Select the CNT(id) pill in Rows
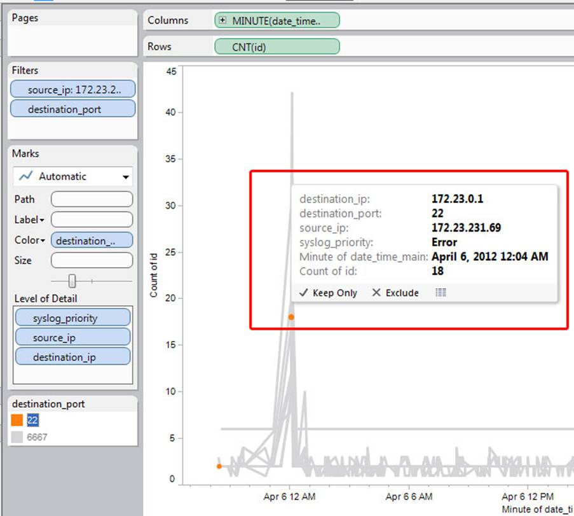This screenshot has height=516, width=574. tap(277, 47)
